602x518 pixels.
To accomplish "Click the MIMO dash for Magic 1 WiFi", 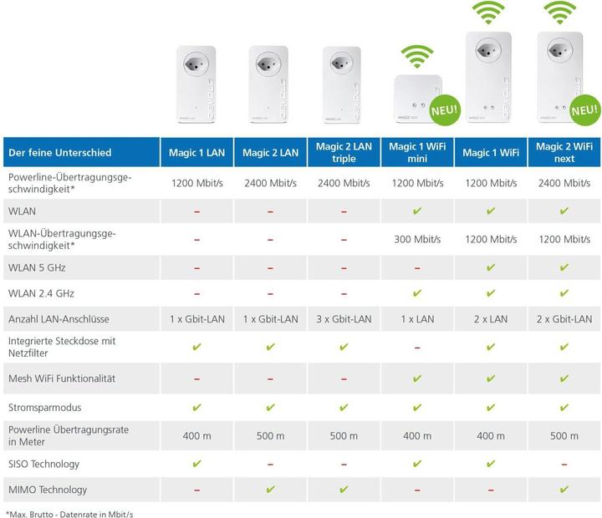I will (491, 490).
